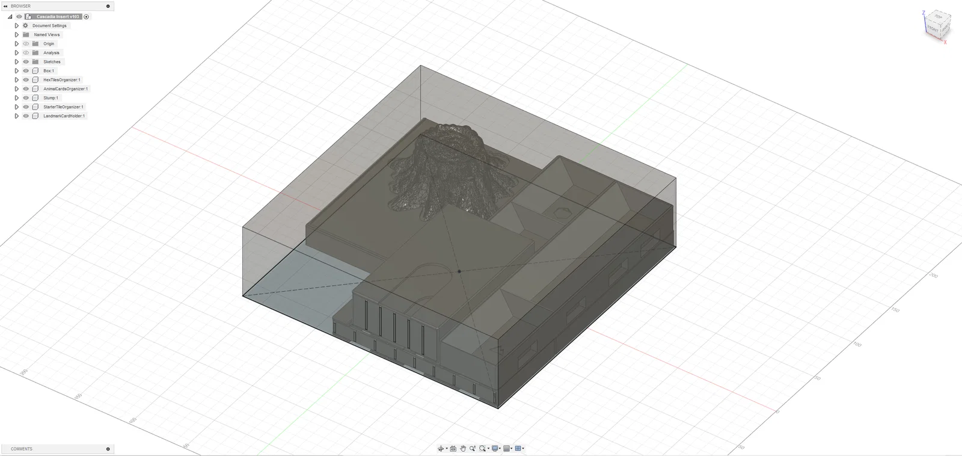Click the HexTilesOrganizer:1 component icon
The image size is (962, 456).
(35, 80)
